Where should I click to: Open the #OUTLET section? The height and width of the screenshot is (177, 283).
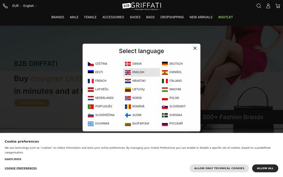pyautogui.click(x=226, y=17)
